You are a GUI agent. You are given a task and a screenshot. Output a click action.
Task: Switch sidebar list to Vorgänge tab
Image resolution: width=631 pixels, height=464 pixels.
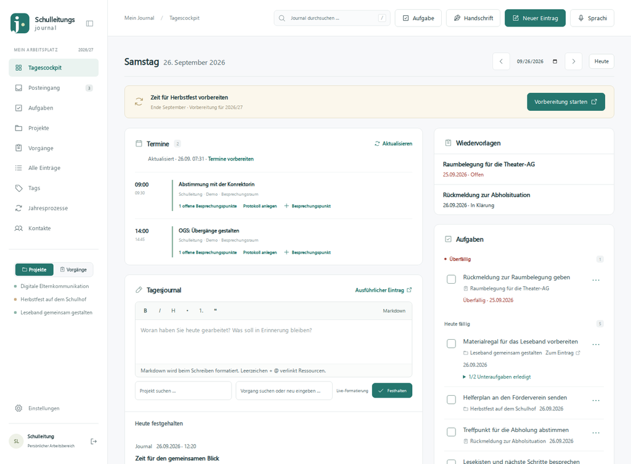coord(73,270)
